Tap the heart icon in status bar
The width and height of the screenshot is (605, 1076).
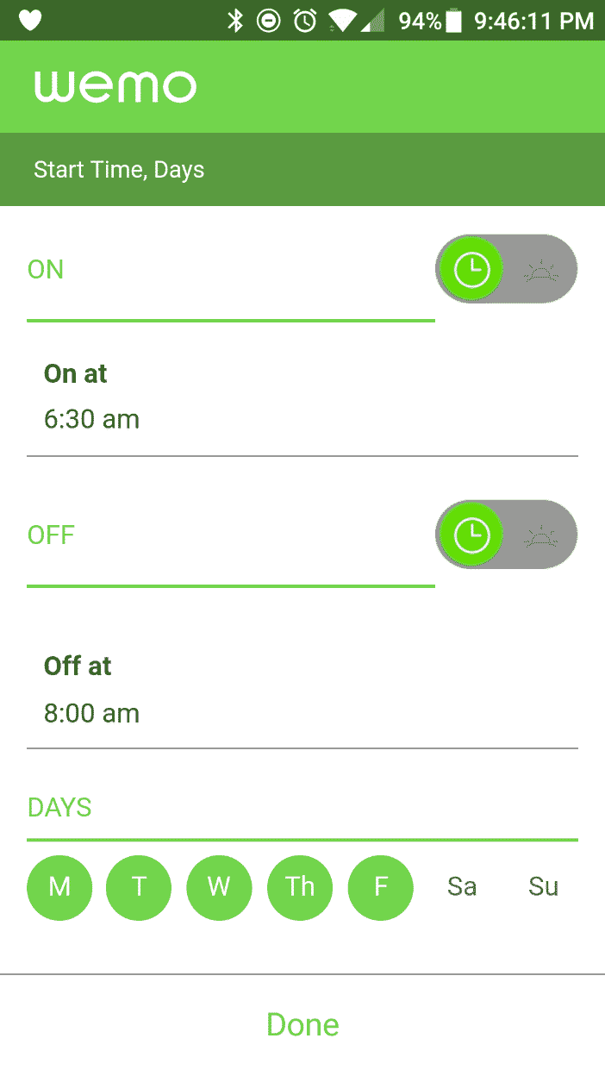pyautogui.click(x=30, y=21)
